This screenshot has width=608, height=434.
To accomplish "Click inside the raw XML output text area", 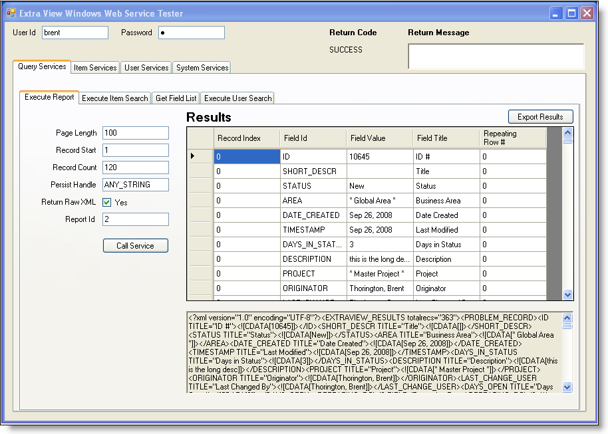I will (375, 353).
